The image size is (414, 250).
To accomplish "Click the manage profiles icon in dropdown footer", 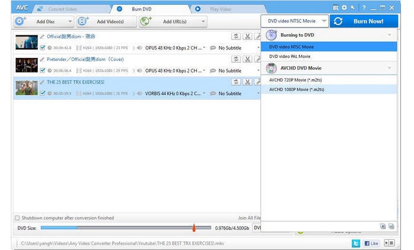I will [392, 226].
